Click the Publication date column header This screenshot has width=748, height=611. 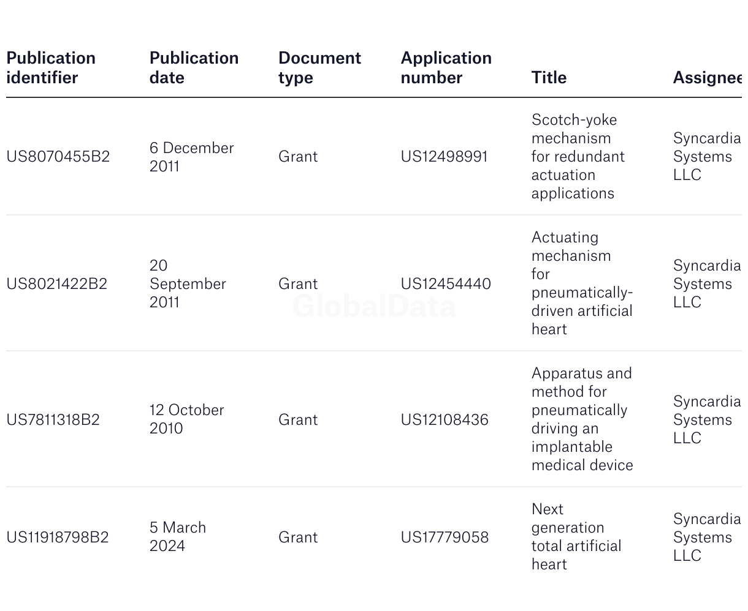pos(194,67)
